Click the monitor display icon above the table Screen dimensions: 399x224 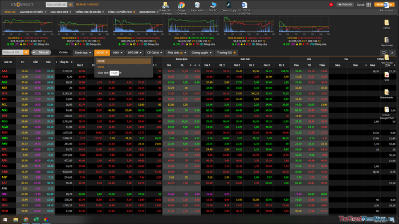(x=384, y=52)
